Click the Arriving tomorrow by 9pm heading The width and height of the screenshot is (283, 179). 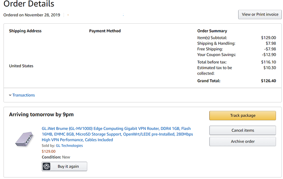point(41,114)
